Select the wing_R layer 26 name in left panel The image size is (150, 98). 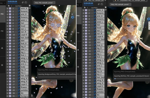point(24,82)
